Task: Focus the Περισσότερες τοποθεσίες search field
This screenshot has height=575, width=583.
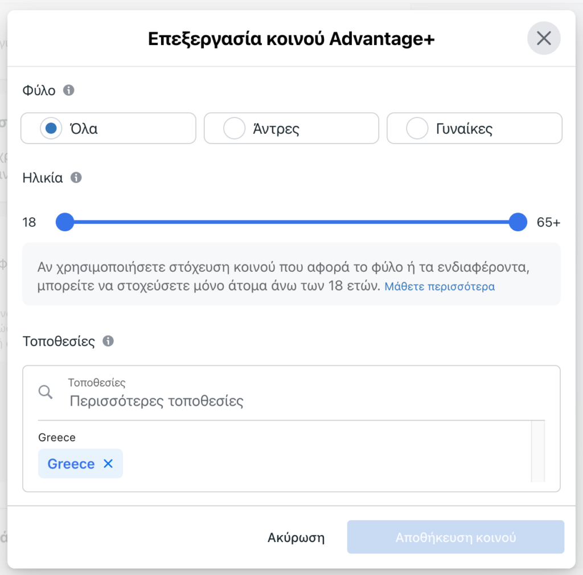Action: [x=291, y=393]
